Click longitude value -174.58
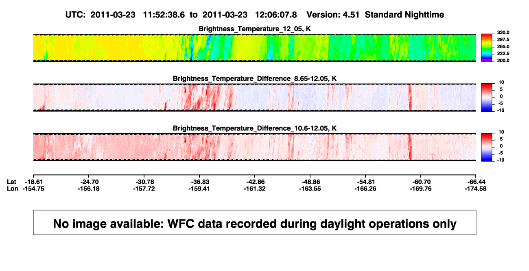The image size is (529, 271). pos(476,189)
